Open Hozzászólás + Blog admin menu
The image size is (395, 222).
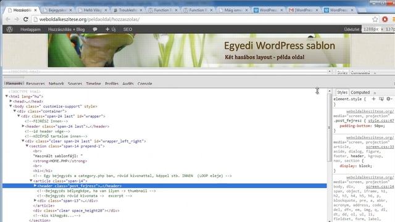pyautogui.click(x=67, y=30)
